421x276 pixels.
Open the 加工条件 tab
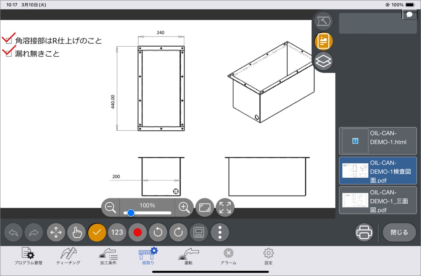point(108,257)
